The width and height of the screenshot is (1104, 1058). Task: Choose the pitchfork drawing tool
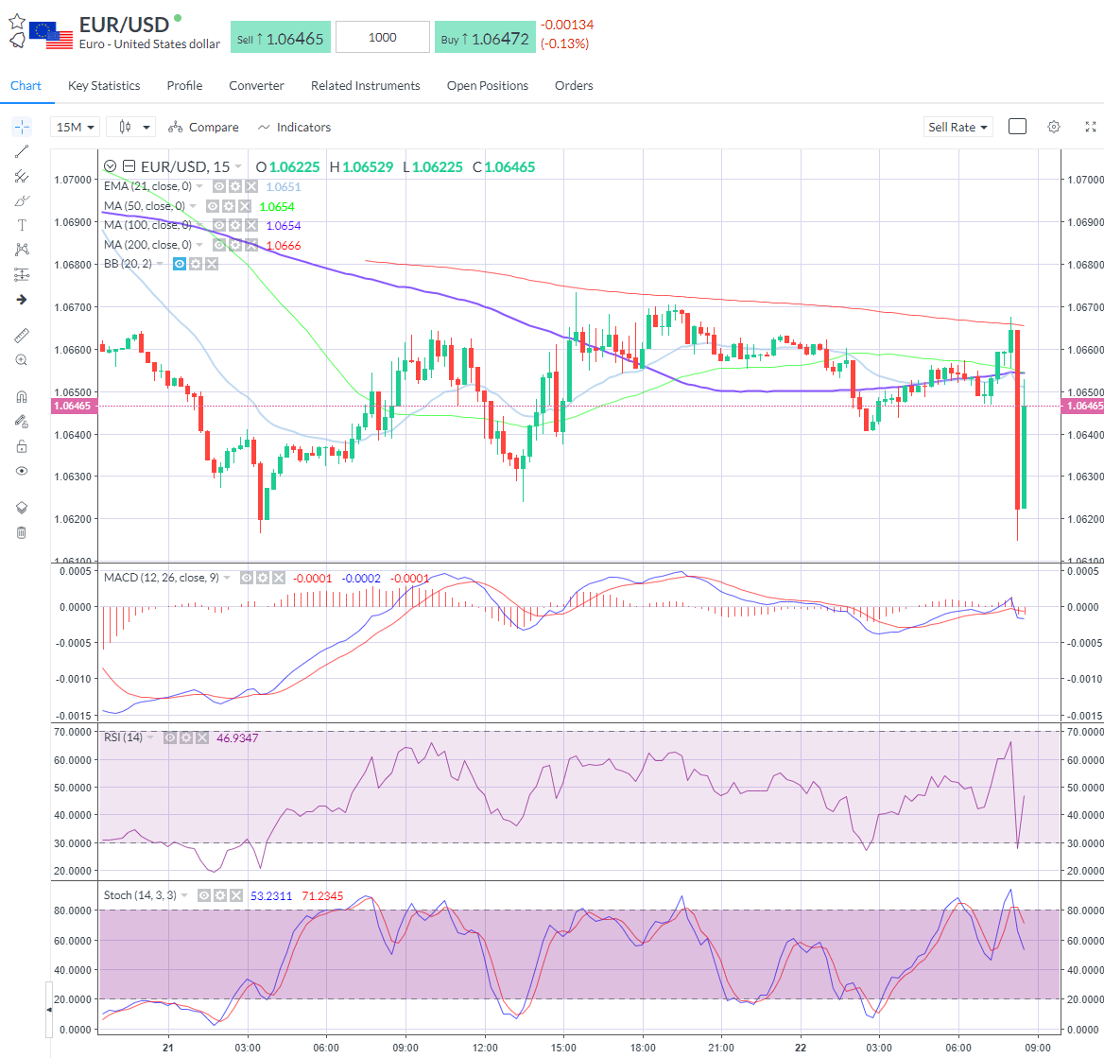click(x=22, y=176)
